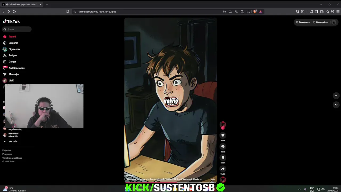Open the translate page icon

tap(236, 12)
